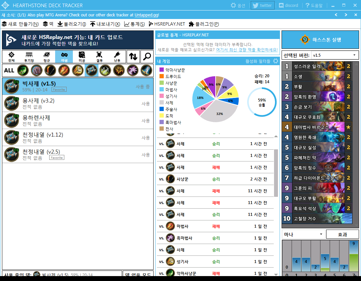Click the vs. 흑마법사 game class icon
The image size is (361, 281).
[x=170, y=238]
